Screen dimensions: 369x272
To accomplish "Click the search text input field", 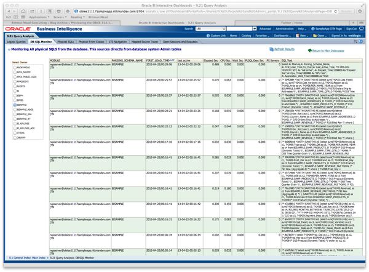I will 239,29.
